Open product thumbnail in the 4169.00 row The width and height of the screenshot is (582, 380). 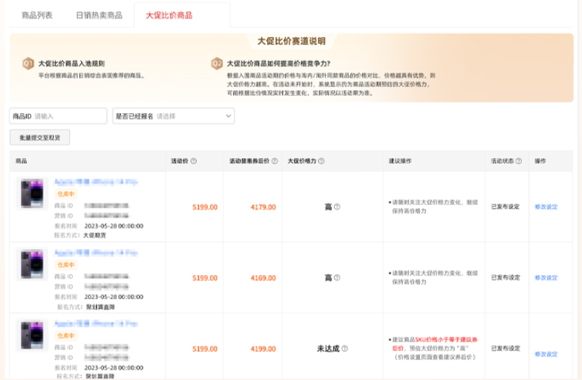[x=32, y=264]
